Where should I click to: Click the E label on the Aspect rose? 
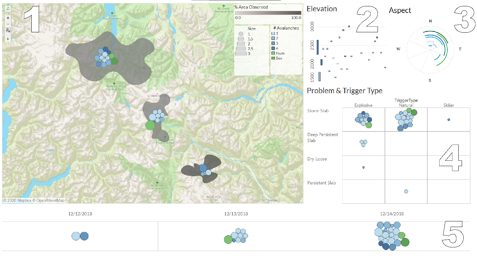[460, 49]
